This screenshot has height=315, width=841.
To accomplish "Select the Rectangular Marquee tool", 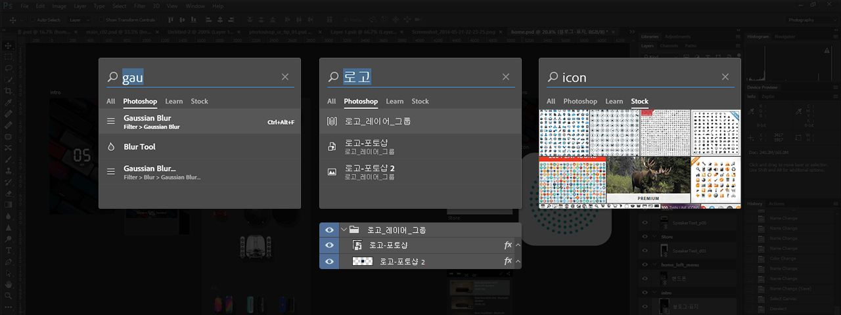I will pyautogui.click(x=9, y=57).
